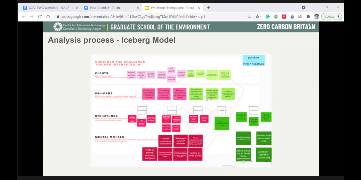361x180 pixels.
Task: Open the Chrome profile avatar
Action: click(316, 17)
